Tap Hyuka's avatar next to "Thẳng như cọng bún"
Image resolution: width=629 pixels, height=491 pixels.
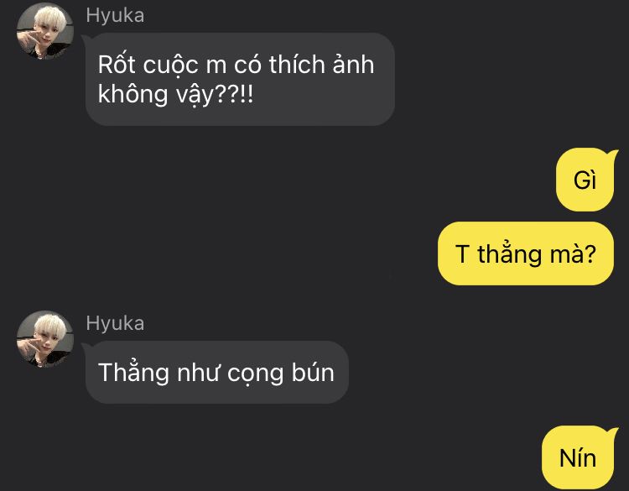click(x=45, y=339)
